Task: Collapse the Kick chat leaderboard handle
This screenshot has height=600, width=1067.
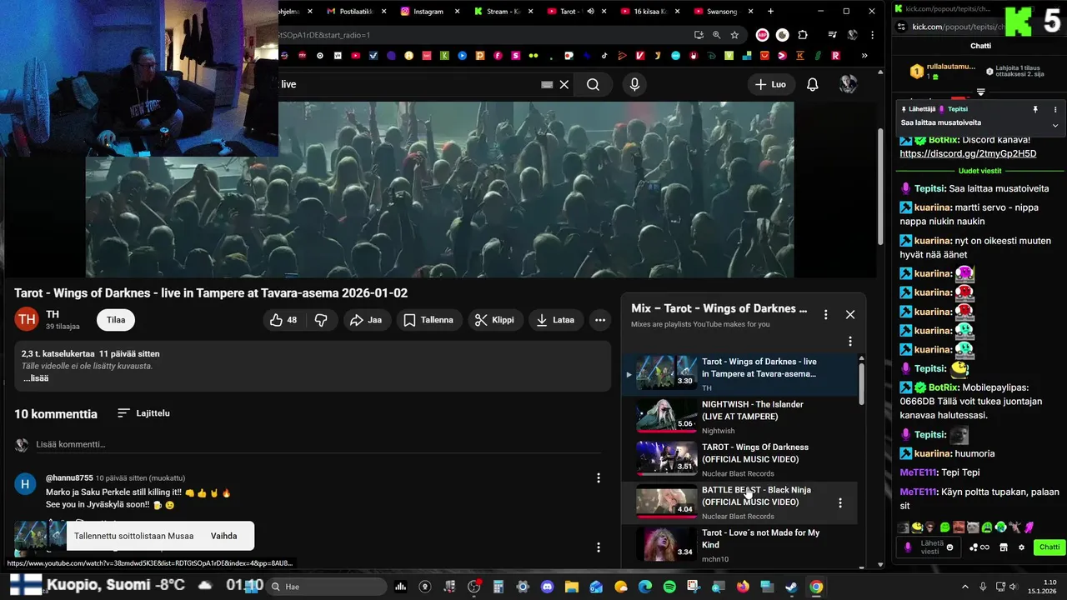Action: (981, 92)
